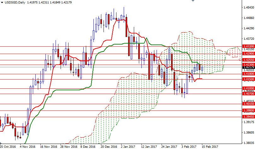This screenshot has height=149, width=255.
Task: Click the 1.41800 red price level label
Action: pos(248,74)
